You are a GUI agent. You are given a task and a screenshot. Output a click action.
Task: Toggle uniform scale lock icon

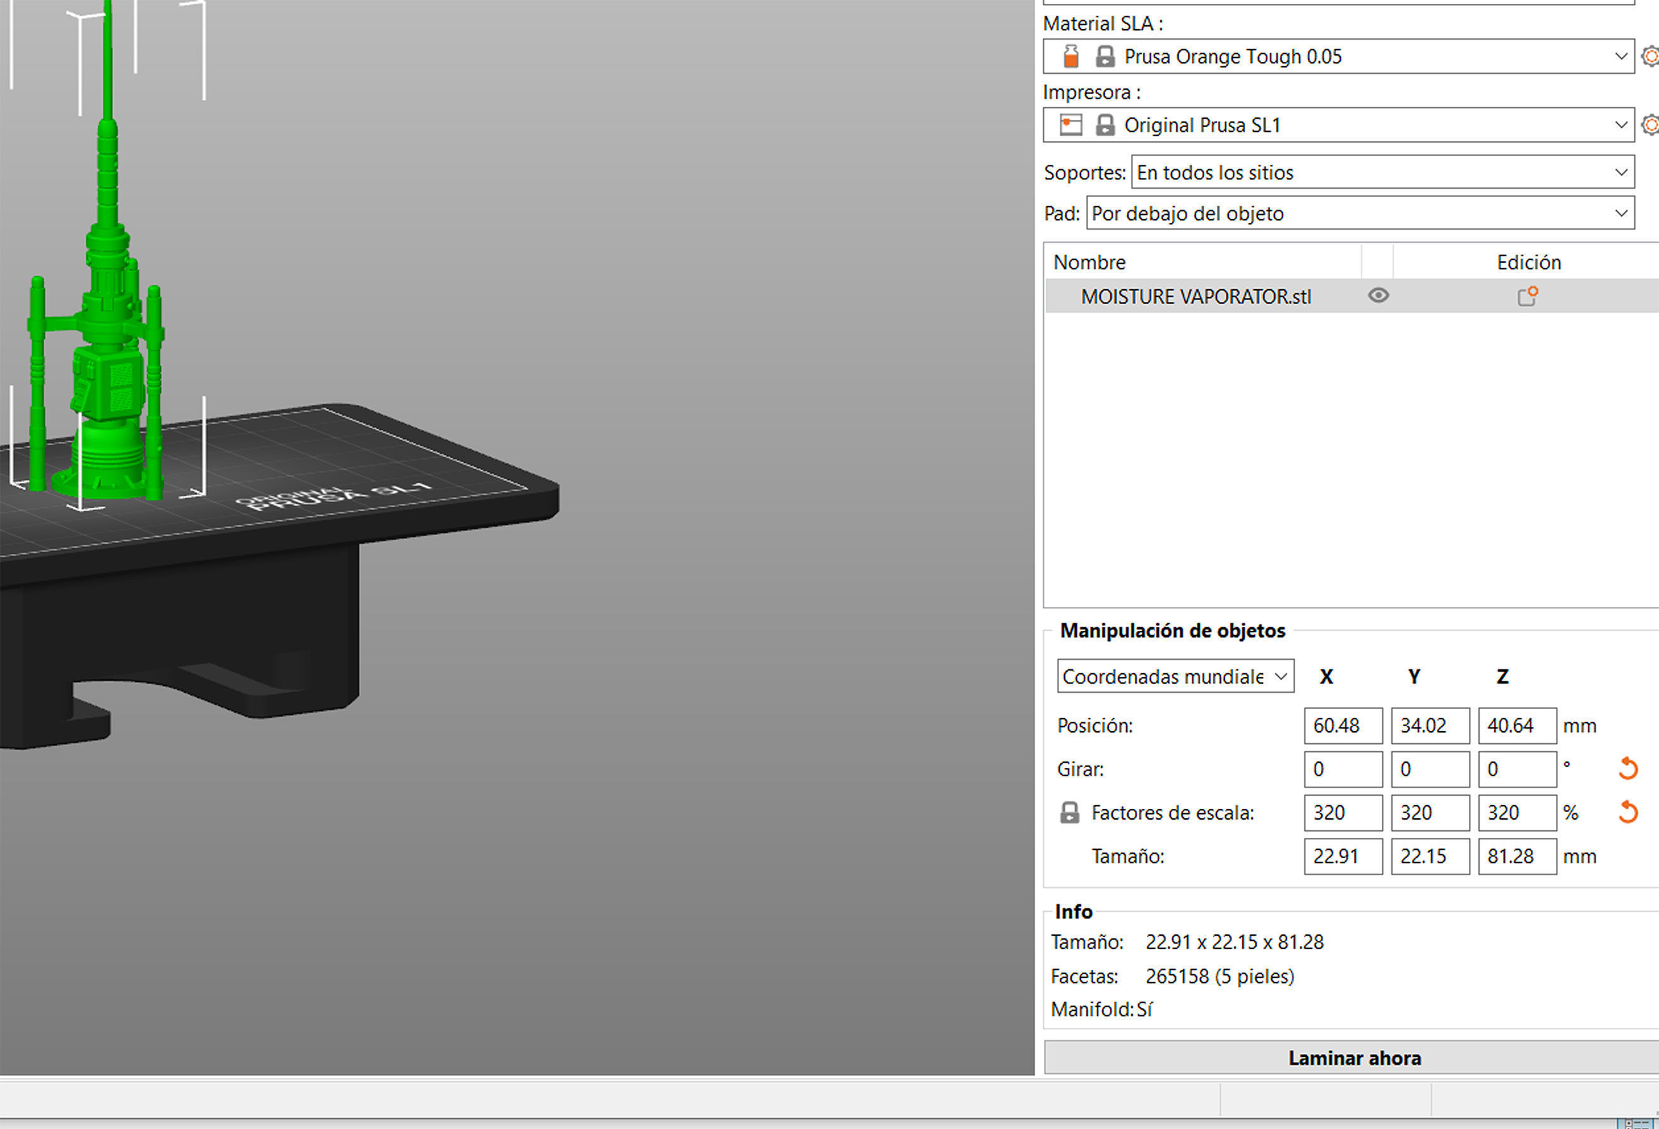pos(1069,812)
